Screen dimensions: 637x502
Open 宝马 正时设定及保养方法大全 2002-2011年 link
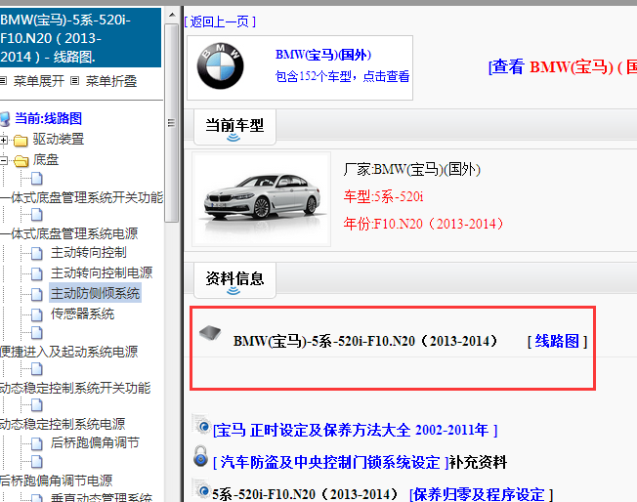click(x=355, y=430)
